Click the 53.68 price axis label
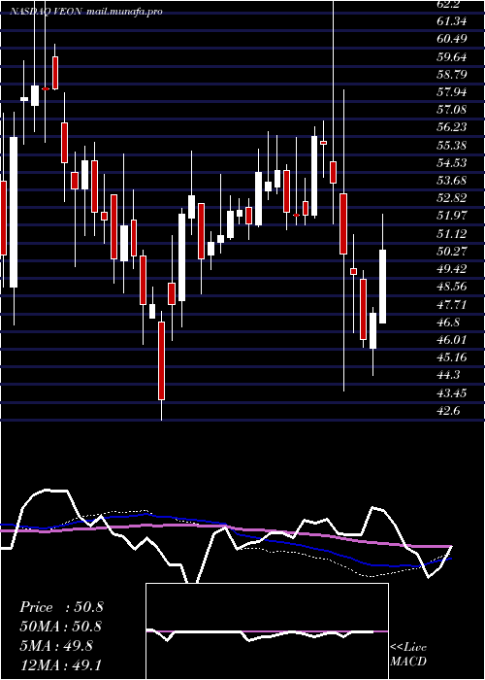Image resolution: width=485 pixels, height=680 pixels. pyautogui.click(x=452, y=181)
